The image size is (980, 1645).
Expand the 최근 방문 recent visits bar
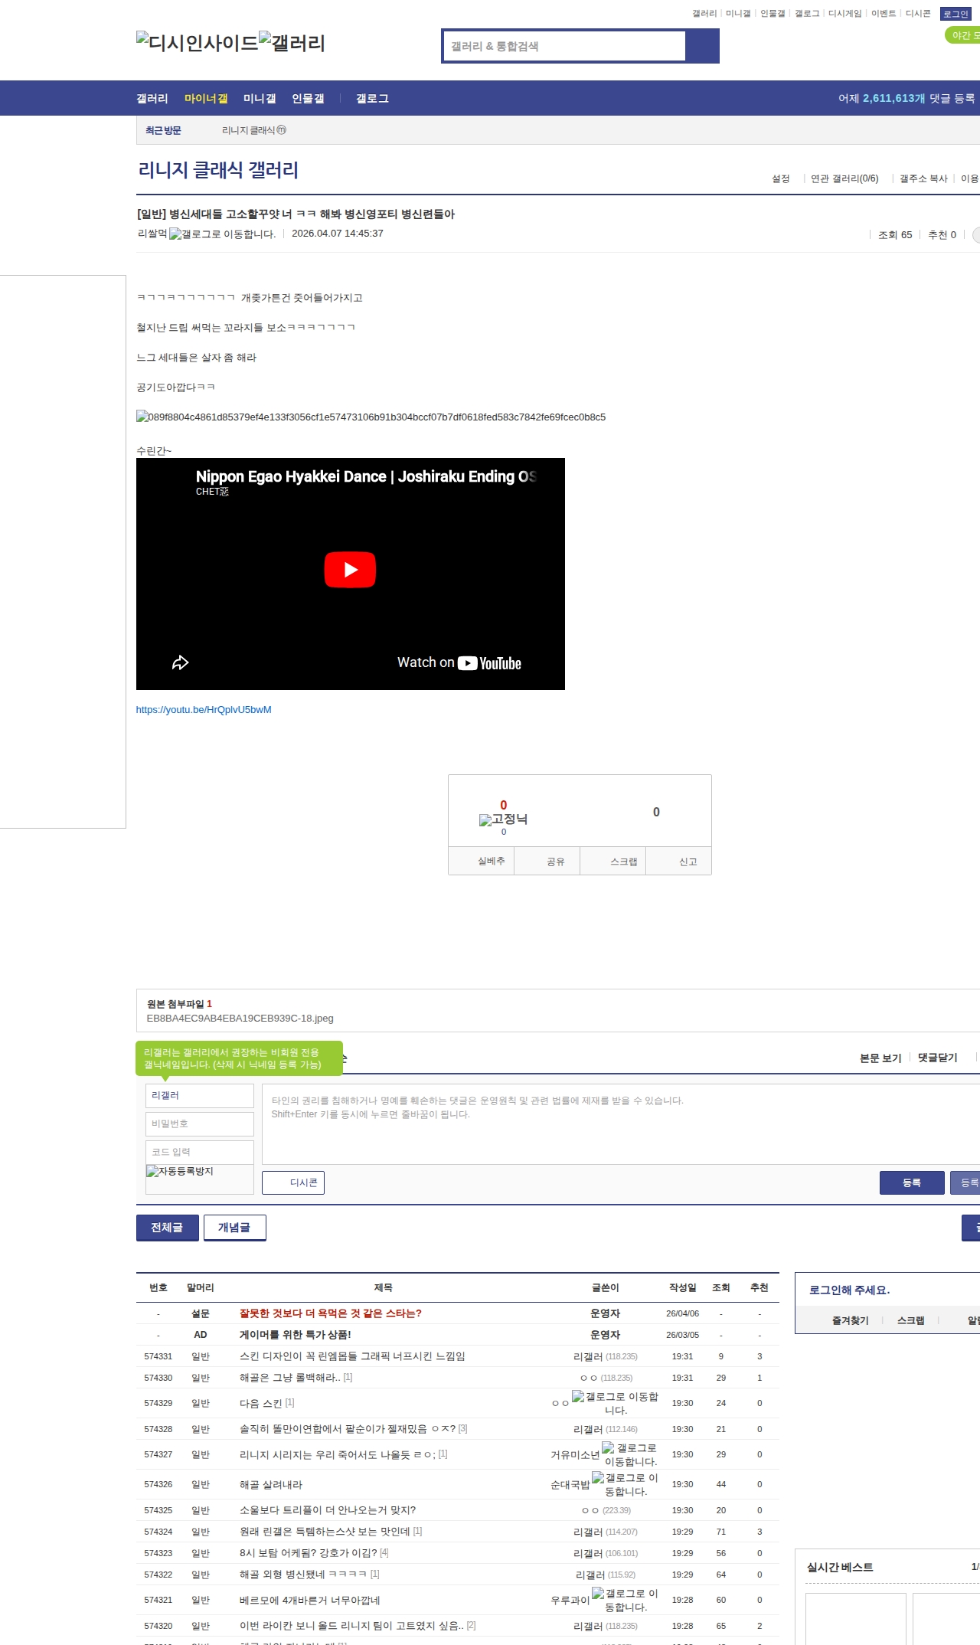coord(163,130)
